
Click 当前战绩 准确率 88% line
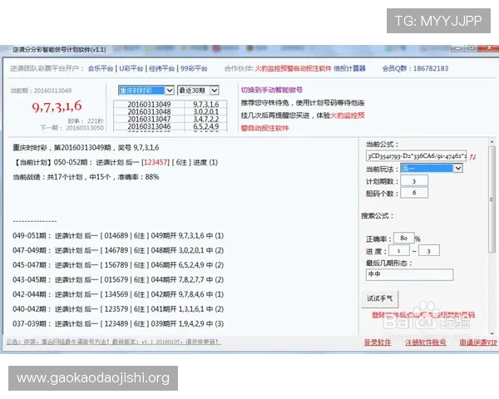tap(86, 177)
